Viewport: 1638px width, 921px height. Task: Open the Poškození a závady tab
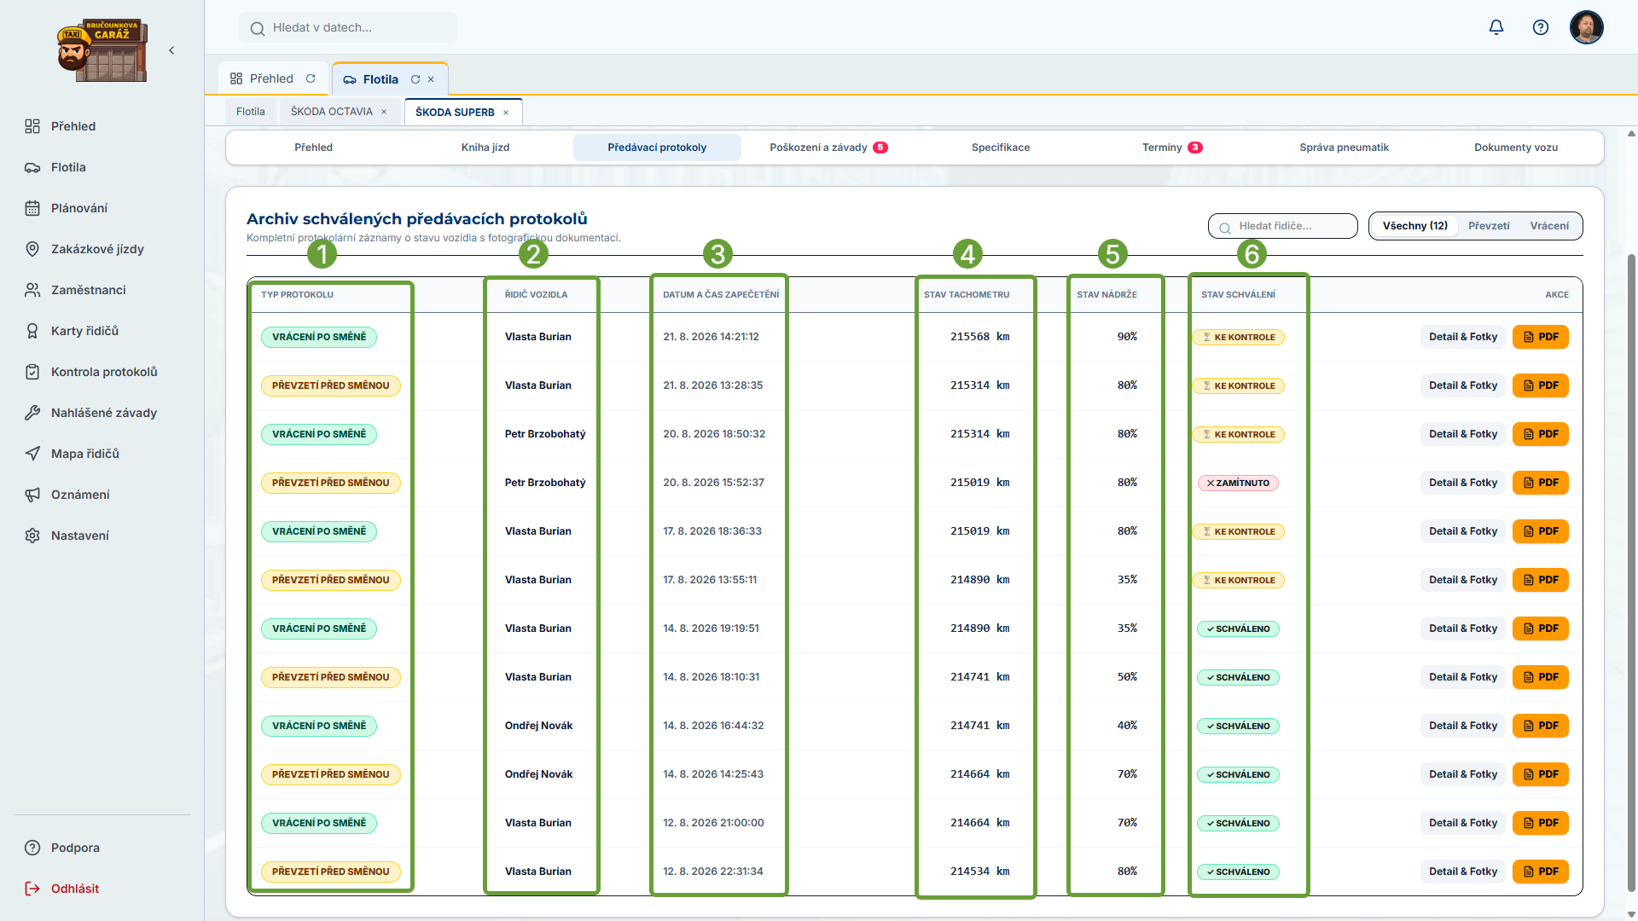tap(828, 148)
